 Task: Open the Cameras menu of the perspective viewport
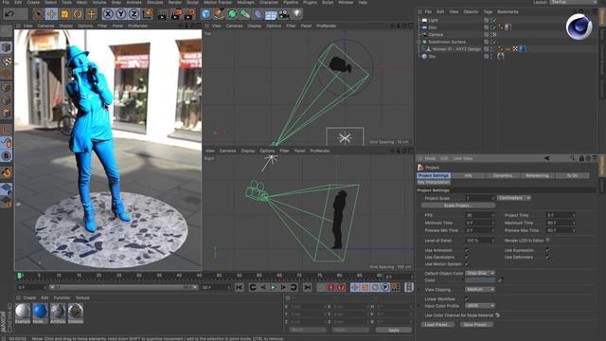46,26
